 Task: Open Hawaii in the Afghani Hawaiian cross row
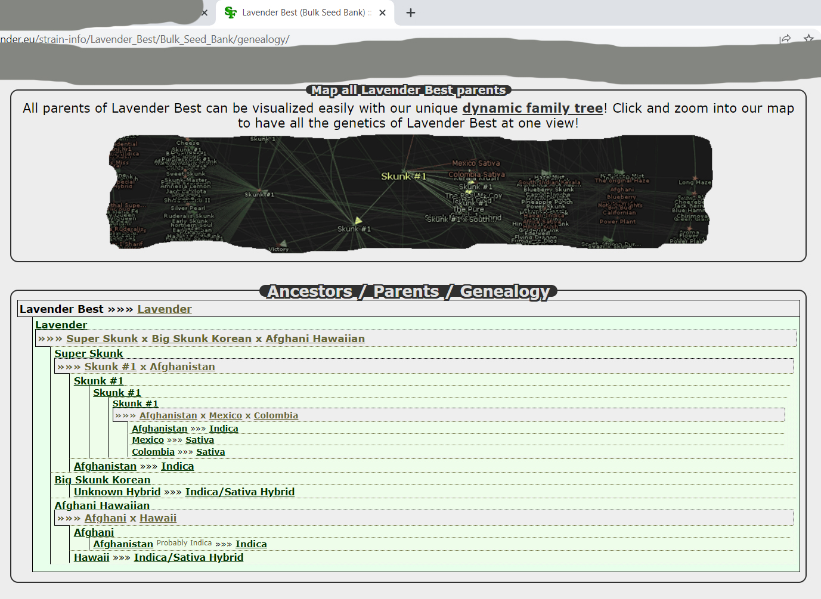tap(158, 518)
